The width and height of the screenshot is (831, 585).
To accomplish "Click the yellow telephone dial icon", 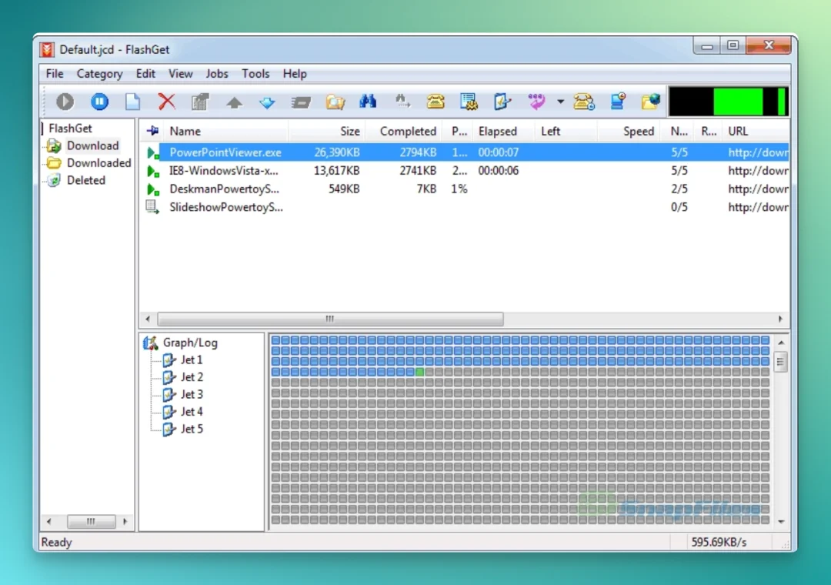I will point(435,102).
